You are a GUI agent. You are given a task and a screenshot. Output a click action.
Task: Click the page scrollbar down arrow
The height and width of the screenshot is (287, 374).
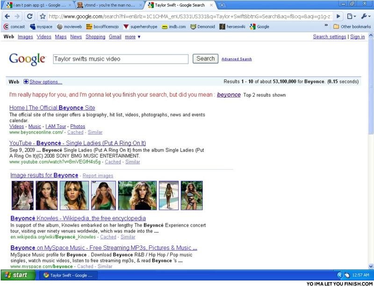[371, 266]
